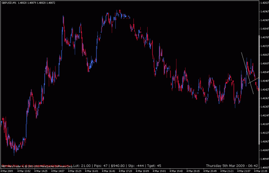Screen dimensions: 269x173
Task: Click the 4 Mar 20:15 time label
Action: pyautogui.click(x=193, y=171)
